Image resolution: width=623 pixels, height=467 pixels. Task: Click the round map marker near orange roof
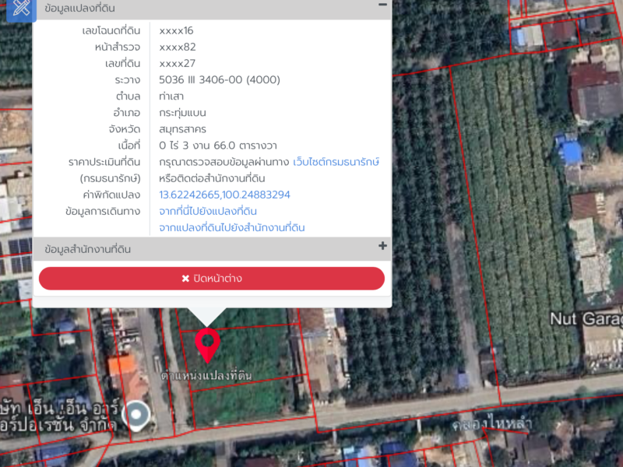click(136, 415)
